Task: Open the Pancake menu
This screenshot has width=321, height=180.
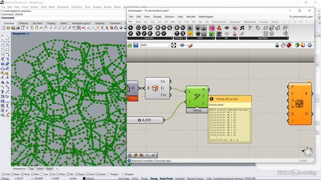Action: pyautogui.click(x=191, y=16)
